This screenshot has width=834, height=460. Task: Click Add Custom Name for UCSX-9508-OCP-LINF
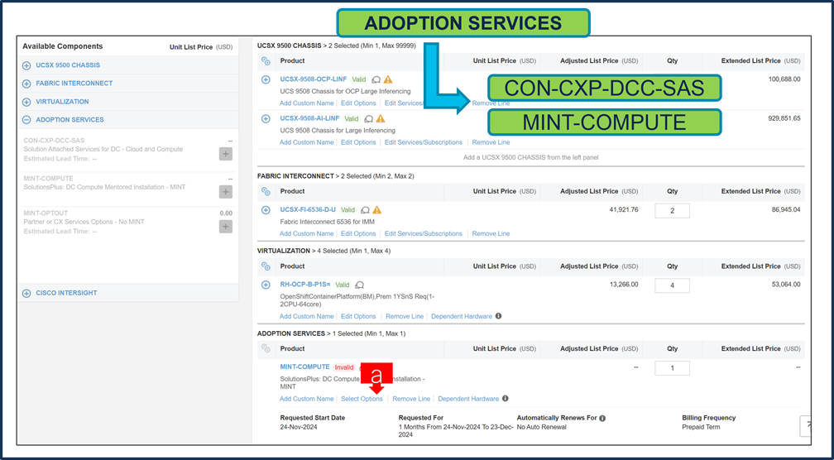click(x=307, y=103)
